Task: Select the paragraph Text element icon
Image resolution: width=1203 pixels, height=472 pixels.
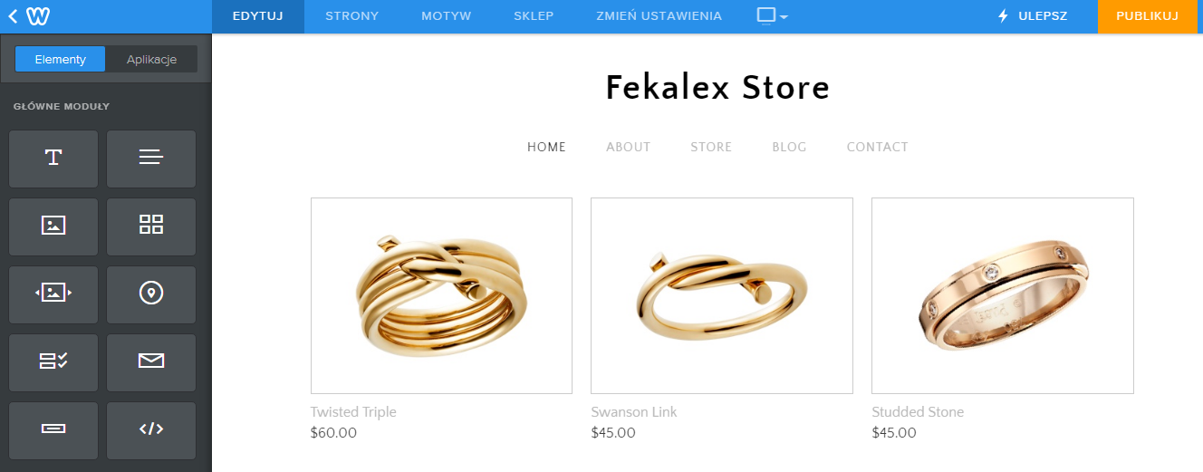Action: (x=151, y=159)
